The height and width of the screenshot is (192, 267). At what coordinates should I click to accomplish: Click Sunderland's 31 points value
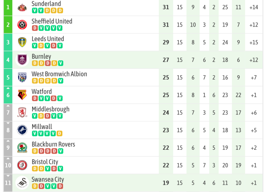[166, 7]
